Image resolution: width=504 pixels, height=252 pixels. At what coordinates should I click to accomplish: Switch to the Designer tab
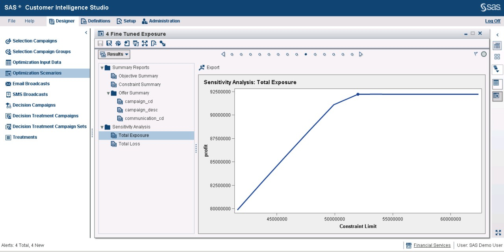click(x=62, y=21)
